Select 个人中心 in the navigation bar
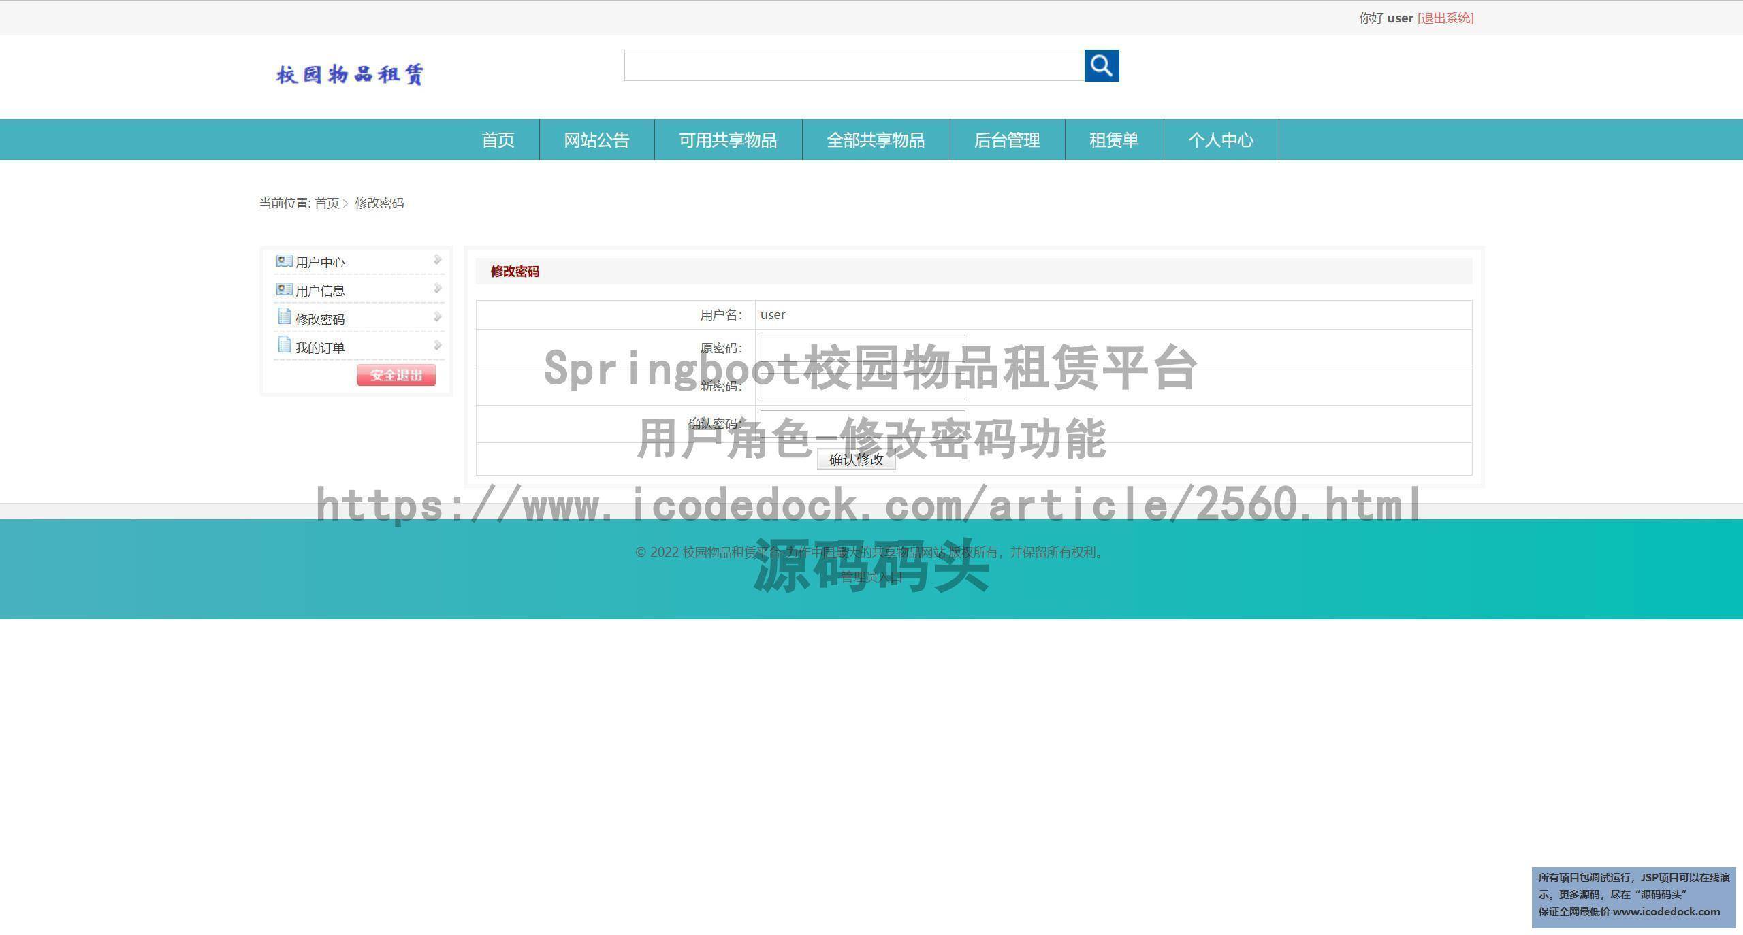1743x935 pixels. pyautogui.click(x=1221, y=140)
